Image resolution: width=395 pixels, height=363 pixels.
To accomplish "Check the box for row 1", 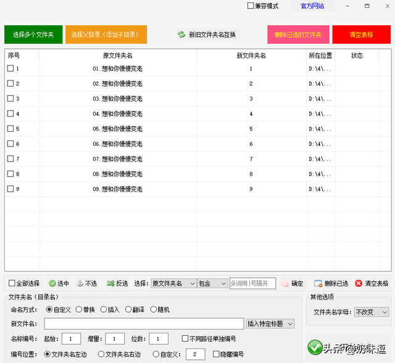I will coord(10,69).
